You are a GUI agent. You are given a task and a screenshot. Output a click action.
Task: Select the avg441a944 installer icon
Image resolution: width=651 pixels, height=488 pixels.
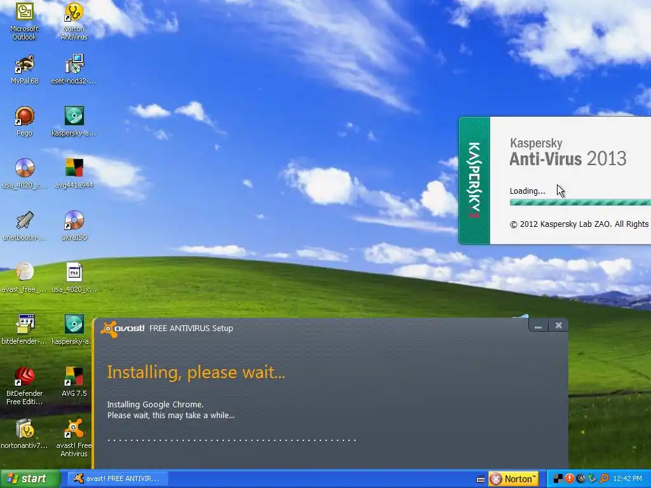74,173
